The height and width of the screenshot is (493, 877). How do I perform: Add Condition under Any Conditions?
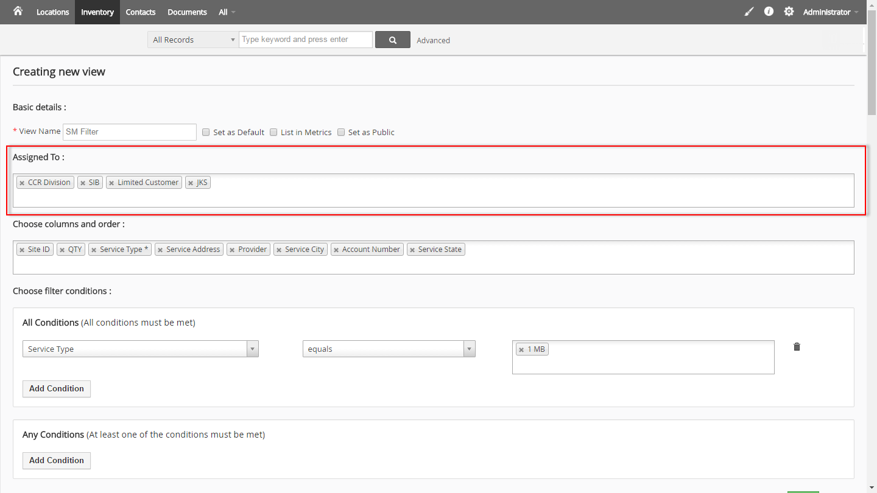pos(57,460)
